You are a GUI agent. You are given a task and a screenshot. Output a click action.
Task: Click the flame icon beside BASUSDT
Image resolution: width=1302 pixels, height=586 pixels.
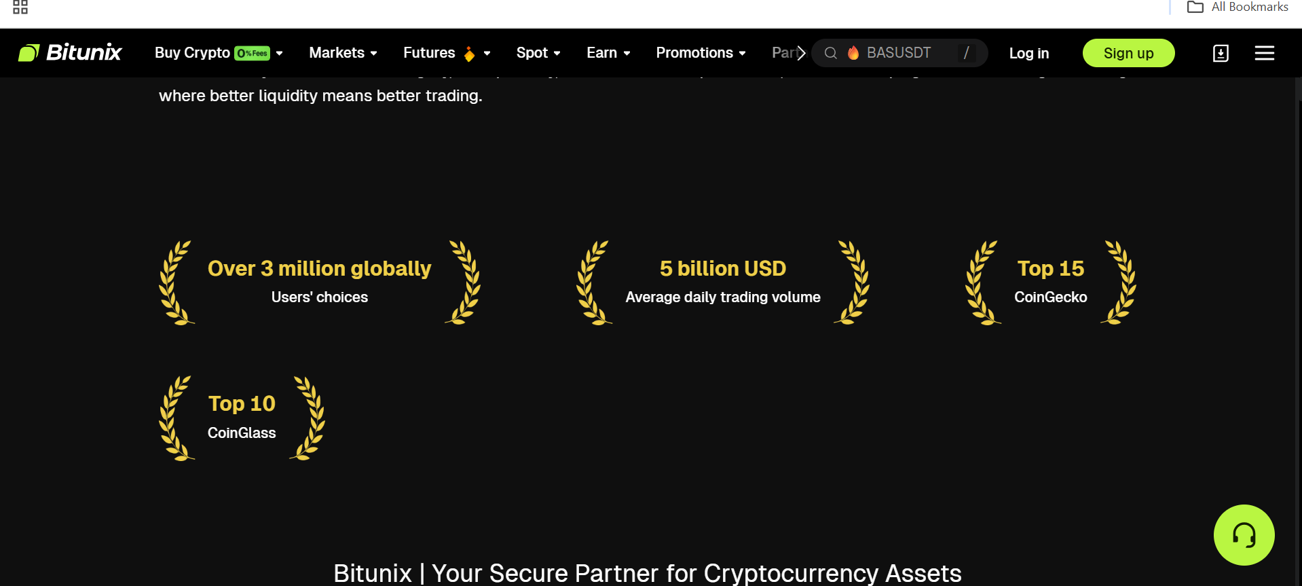tap(853, 53)
